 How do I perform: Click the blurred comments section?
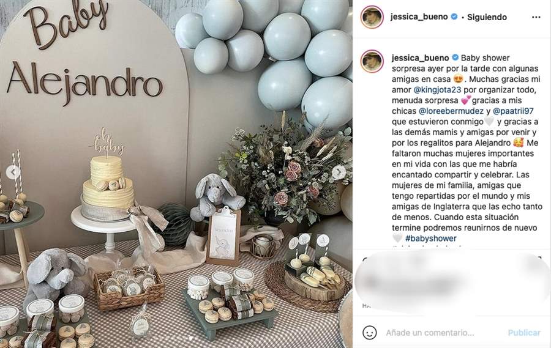tap(452, 281)
